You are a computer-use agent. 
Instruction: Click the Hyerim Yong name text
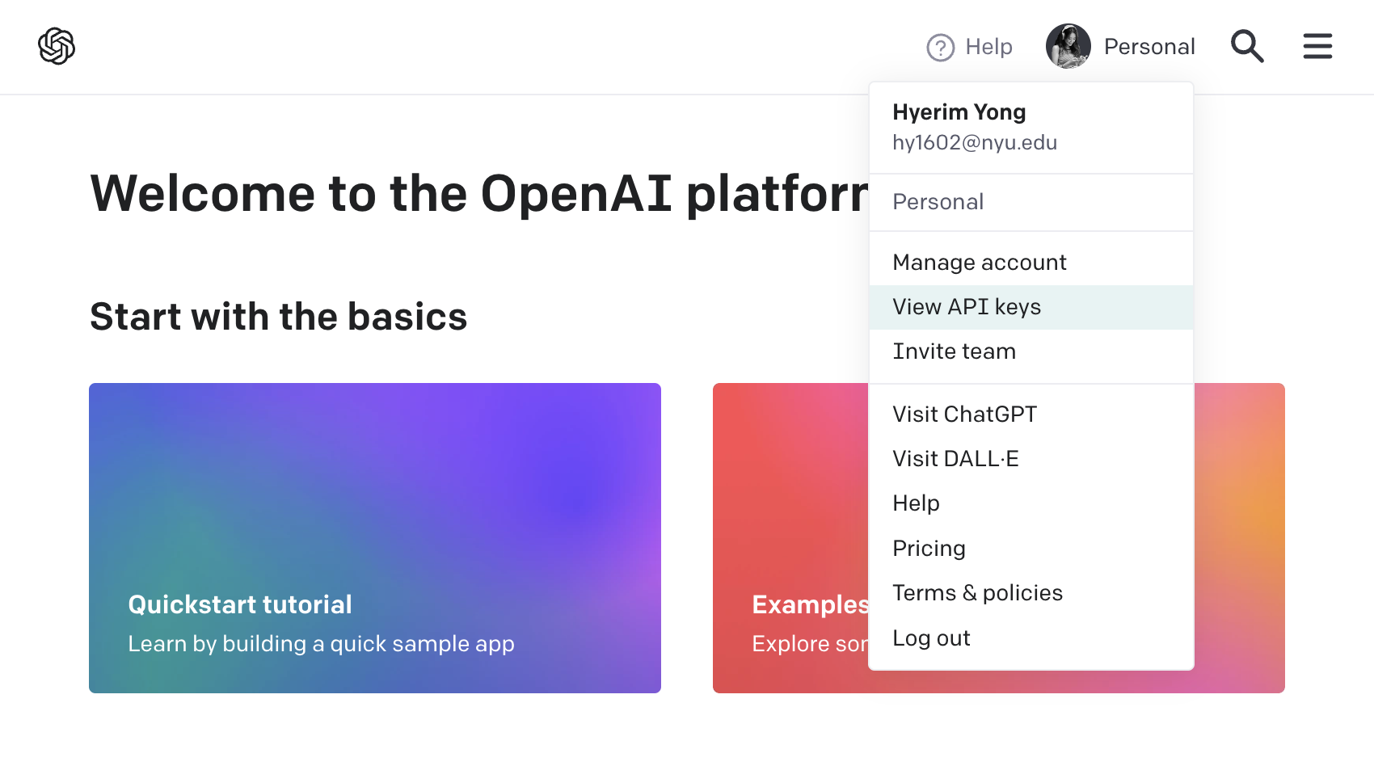[959, 112]
